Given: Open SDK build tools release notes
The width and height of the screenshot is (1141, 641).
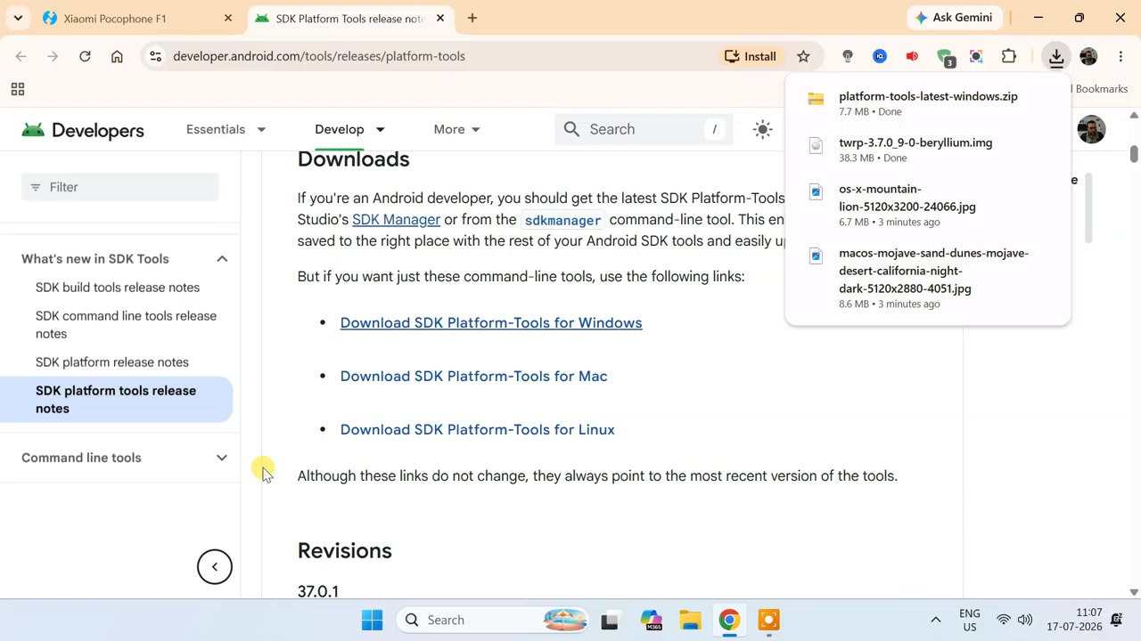Looking at the screenshot, I should coord(118,288).
